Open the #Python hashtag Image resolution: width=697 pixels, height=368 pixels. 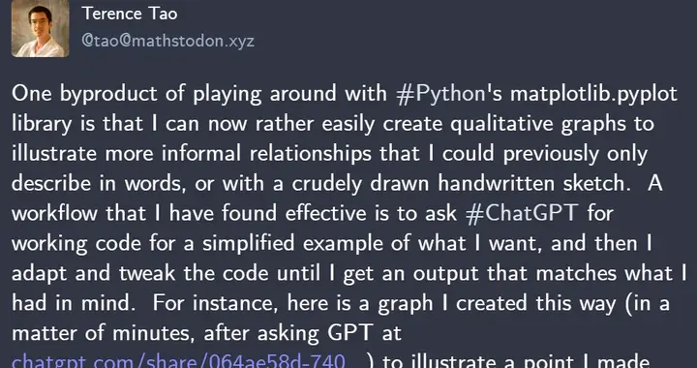click(x=440, y=94)
